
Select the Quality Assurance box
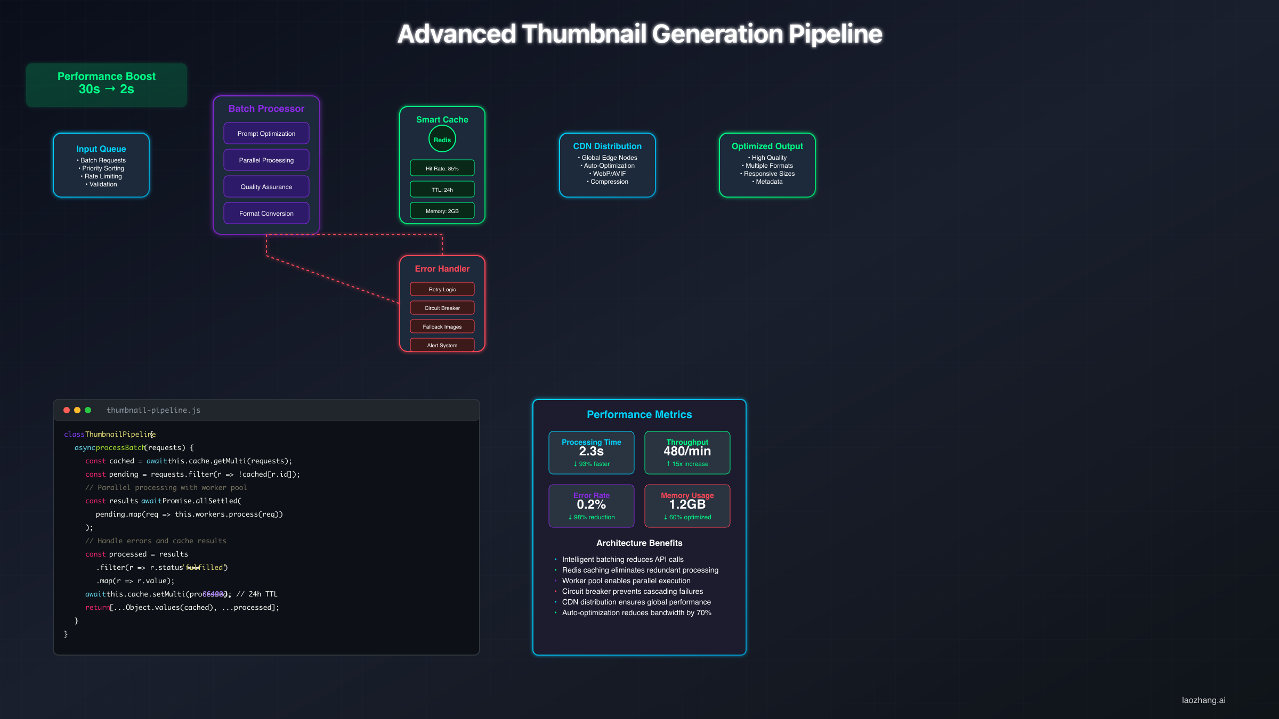point(266,186)
